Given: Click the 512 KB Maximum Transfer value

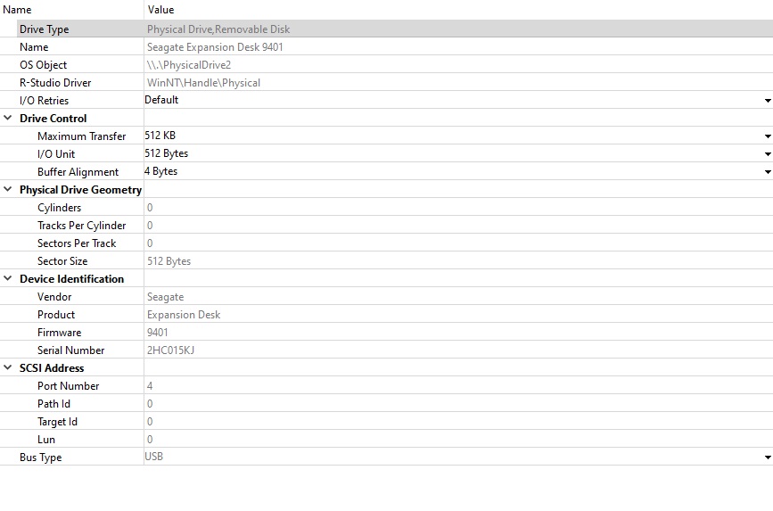Looking at the screenshot, I should (160, 136).
